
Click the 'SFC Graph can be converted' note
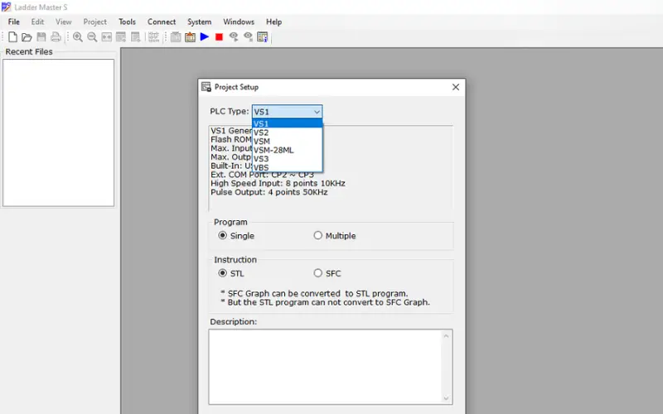(314, 293)
